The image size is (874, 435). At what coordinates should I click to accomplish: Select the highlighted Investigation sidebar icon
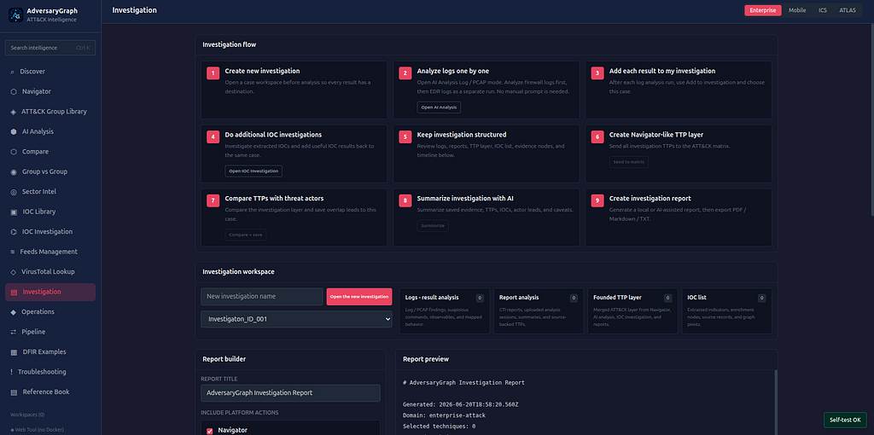point(14,292)
